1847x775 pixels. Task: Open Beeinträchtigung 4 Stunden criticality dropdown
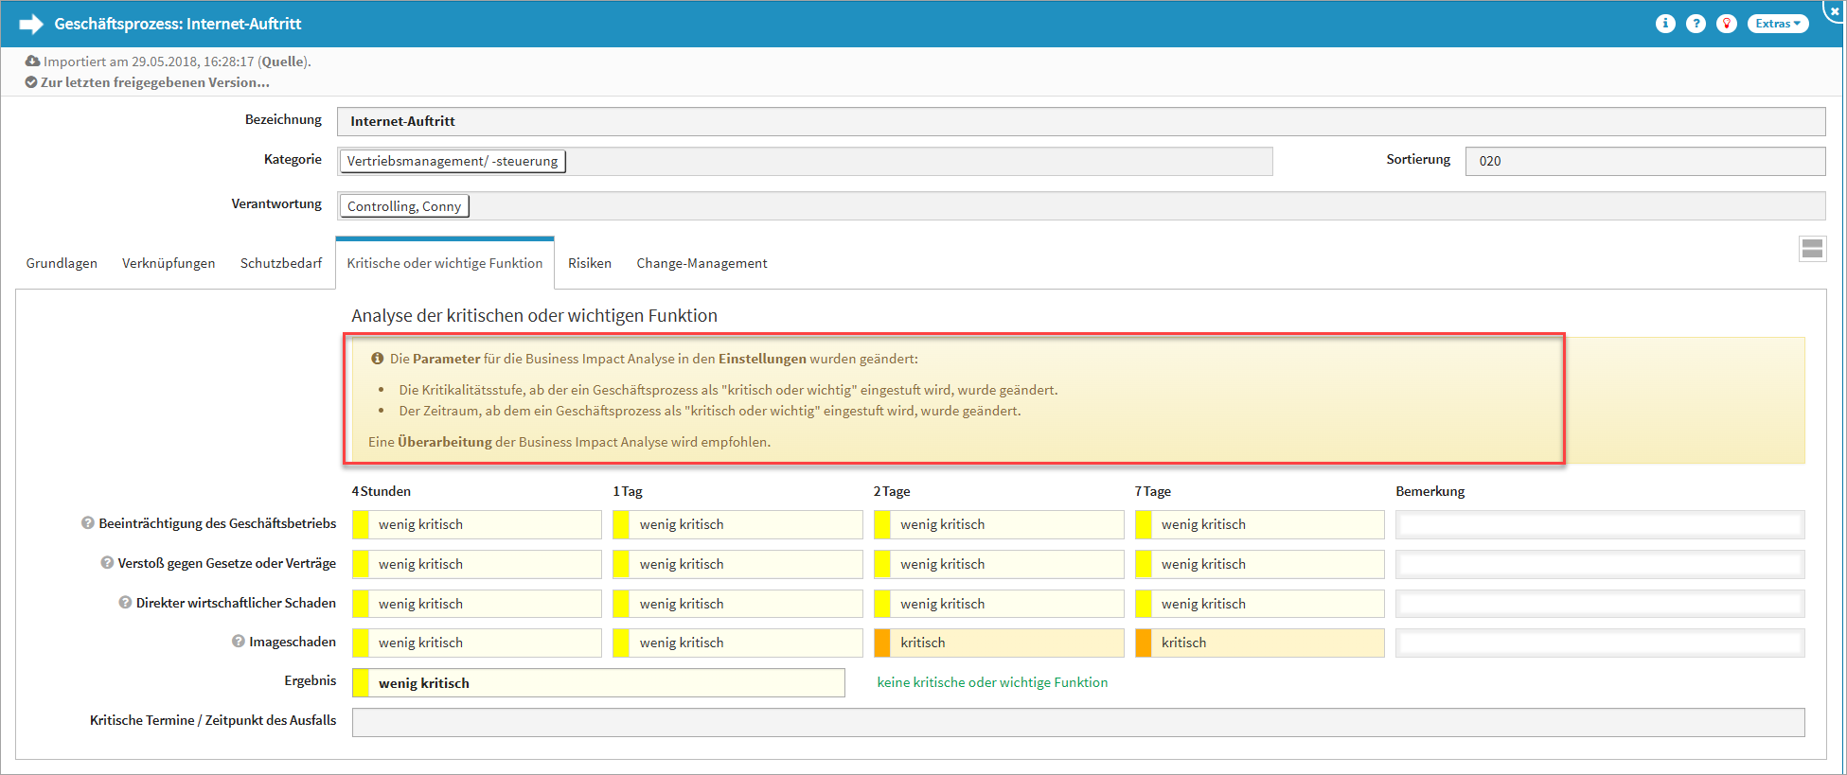click(x=486, y=525)
